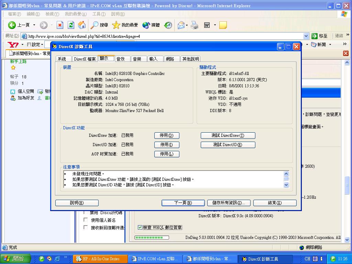Go to the Home page icon
The image size is (352, 264).
[82, 25]
